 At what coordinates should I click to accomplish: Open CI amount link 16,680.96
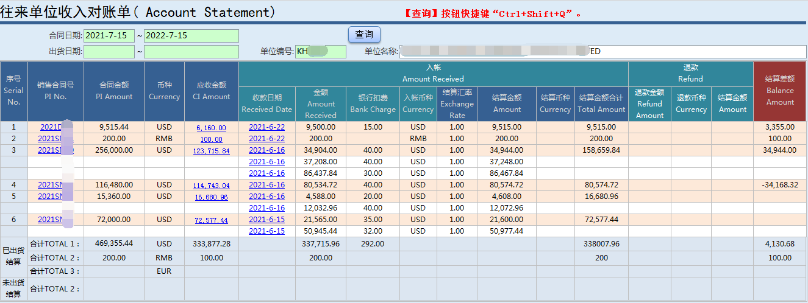pyautogui.click(x=211, y=197)
